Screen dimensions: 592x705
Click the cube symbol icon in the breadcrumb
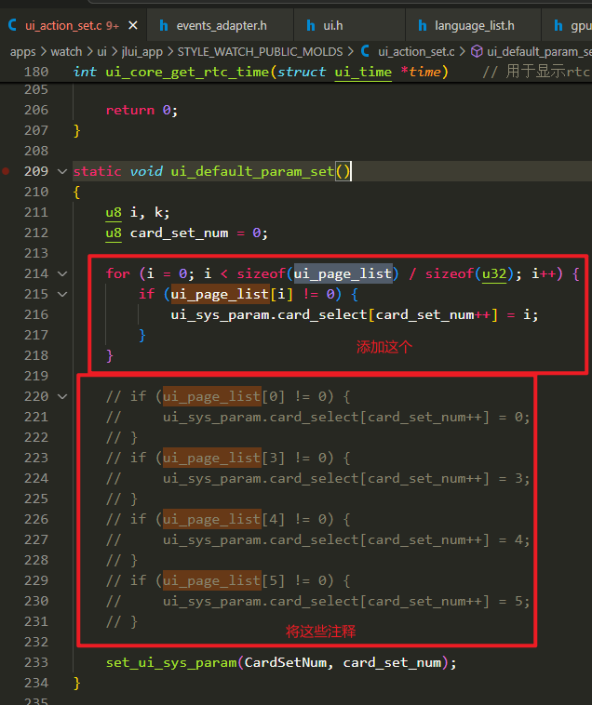click(x=477, y=51)
